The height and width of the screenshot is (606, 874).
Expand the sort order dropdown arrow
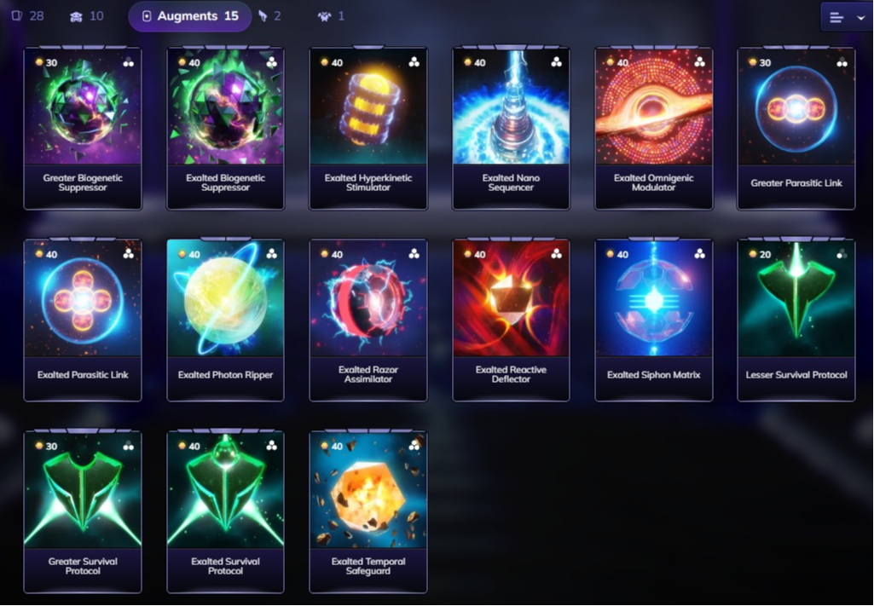pos(861,18)
